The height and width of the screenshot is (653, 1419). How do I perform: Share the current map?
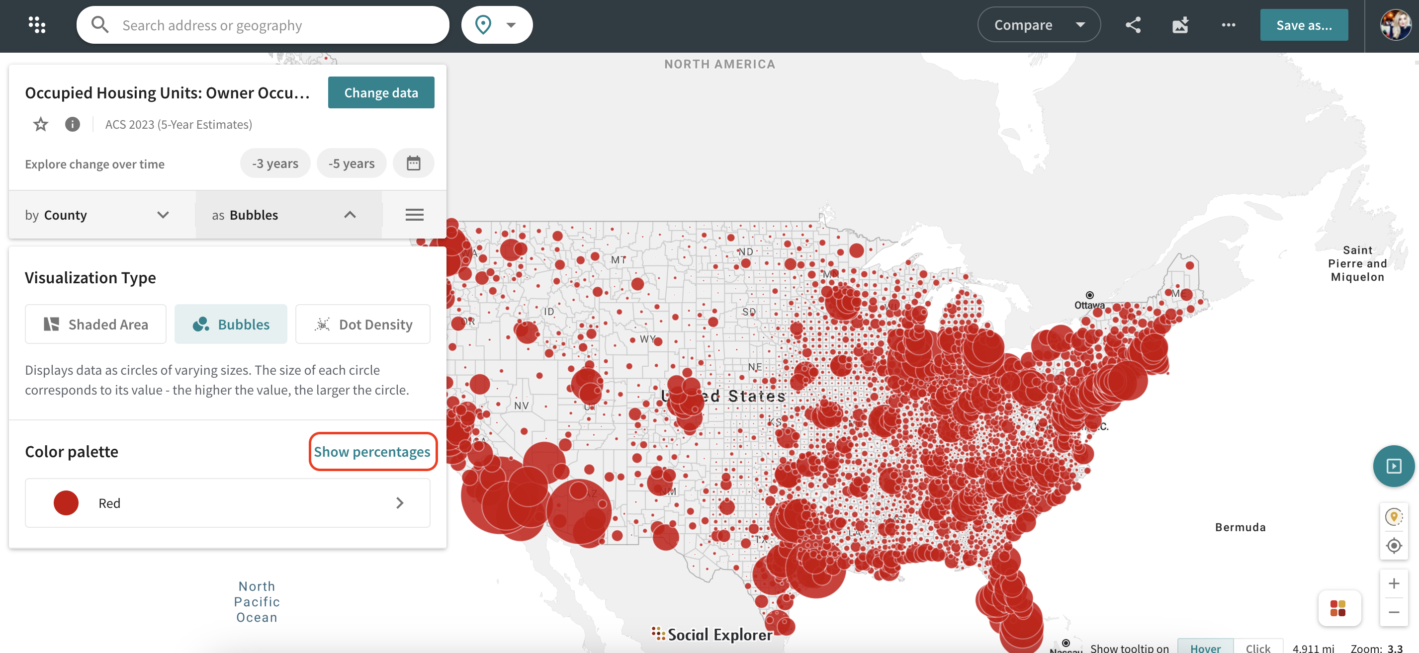[x=1133, y=25]
